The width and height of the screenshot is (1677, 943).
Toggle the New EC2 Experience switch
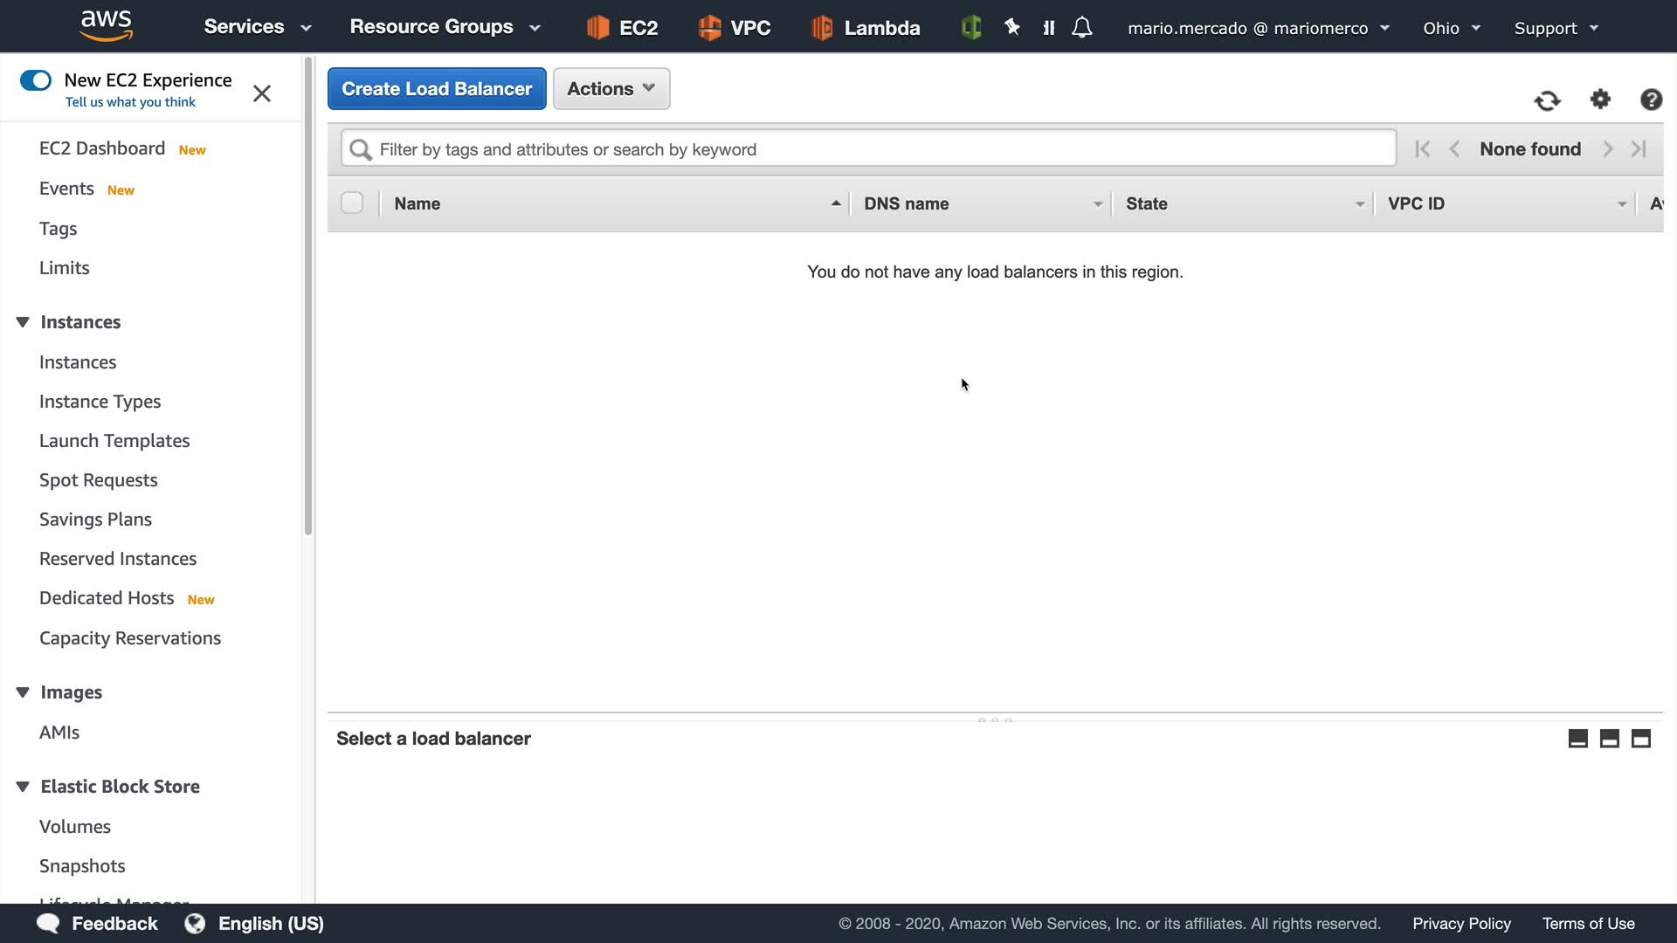[36, 80]
